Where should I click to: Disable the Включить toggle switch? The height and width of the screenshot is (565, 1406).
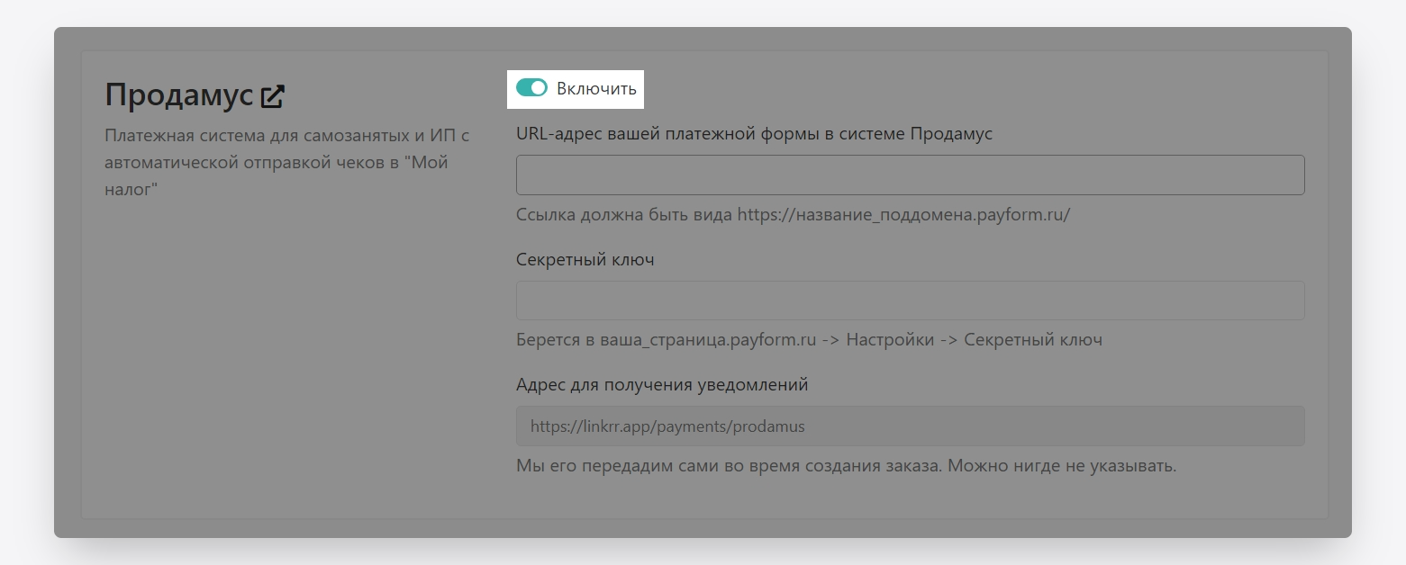click(x=531, y=88)
